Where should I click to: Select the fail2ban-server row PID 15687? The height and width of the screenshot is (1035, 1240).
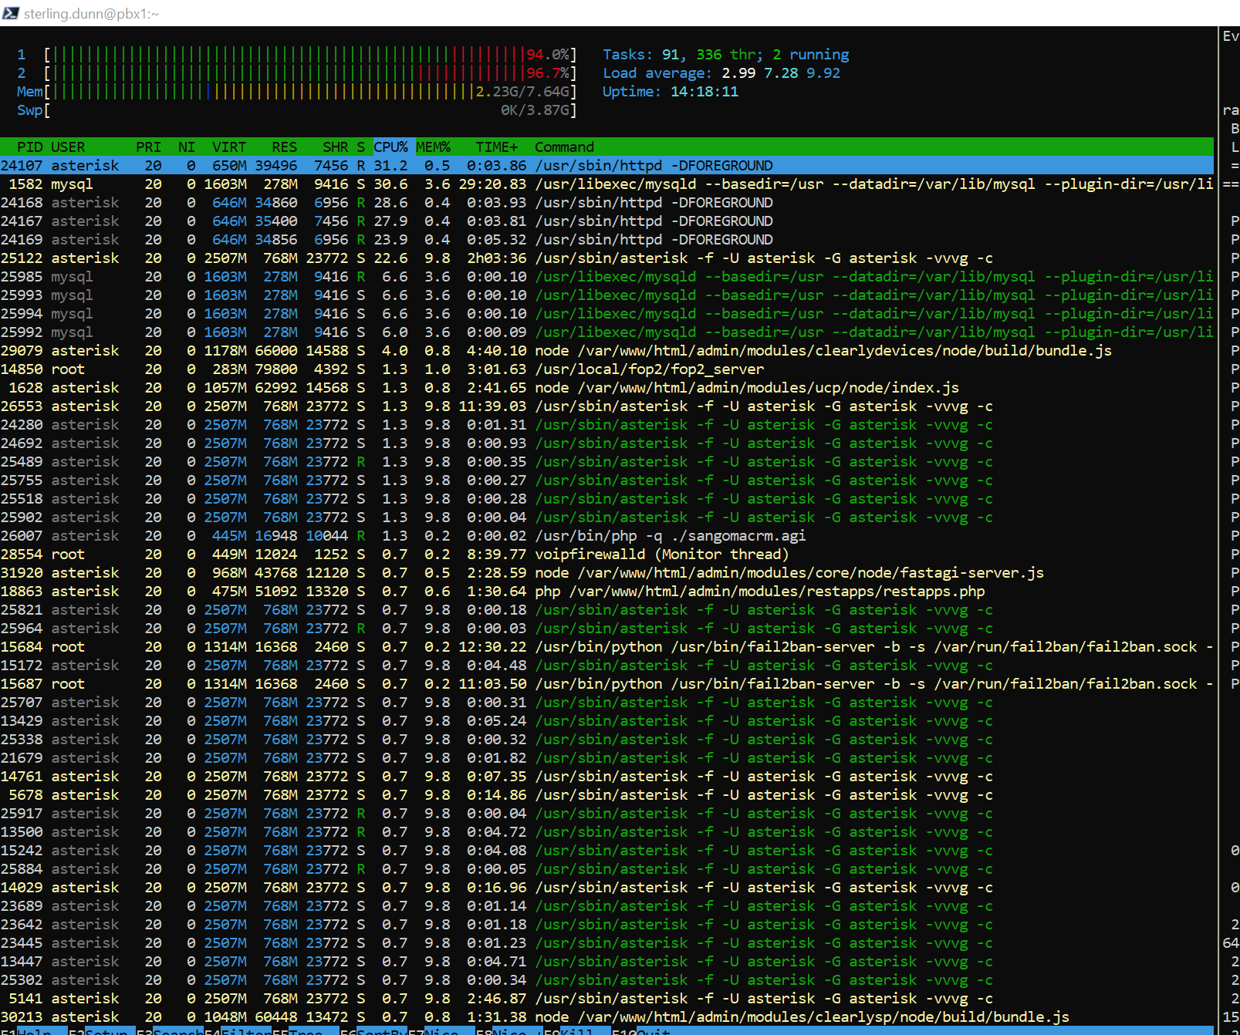606,683
